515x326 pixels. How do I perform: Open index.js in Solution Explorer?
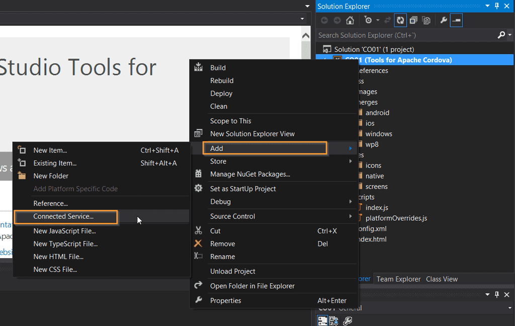(377, 207)
